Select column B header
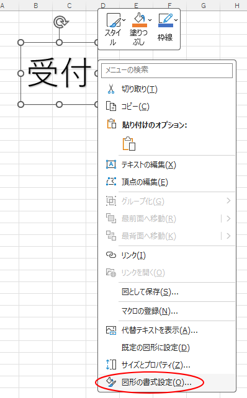Viewport: 247px width, 398px height. pos(36,6)
